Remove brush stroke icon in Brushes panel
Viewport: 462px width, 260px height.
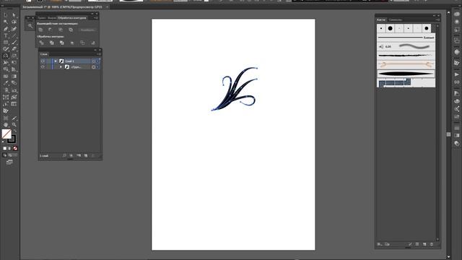[410, 244]
